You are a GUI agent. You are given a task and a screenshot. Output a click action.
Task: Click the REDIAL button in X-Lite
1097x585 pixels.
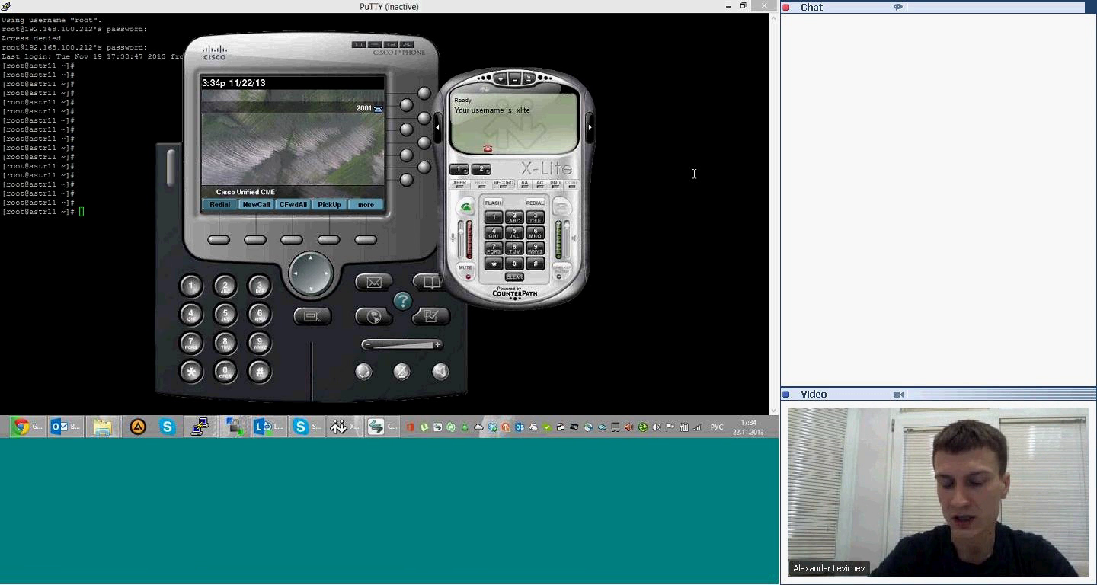(x=535, y=203)
